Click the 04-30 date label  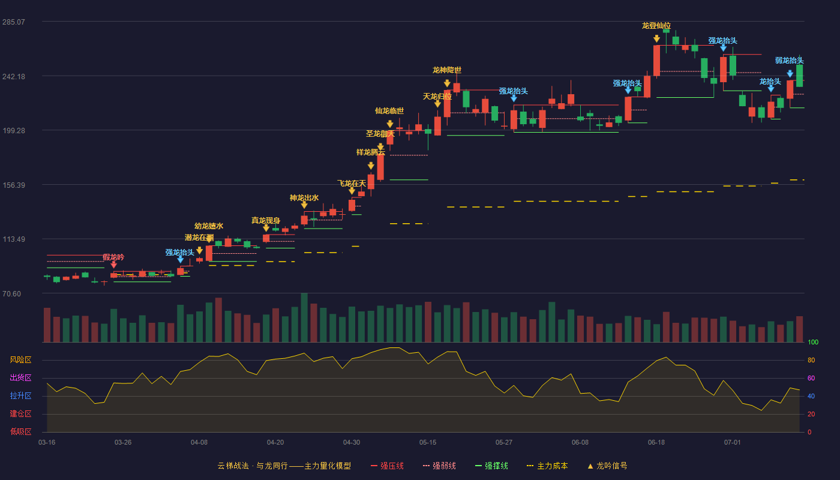(352, 442)
